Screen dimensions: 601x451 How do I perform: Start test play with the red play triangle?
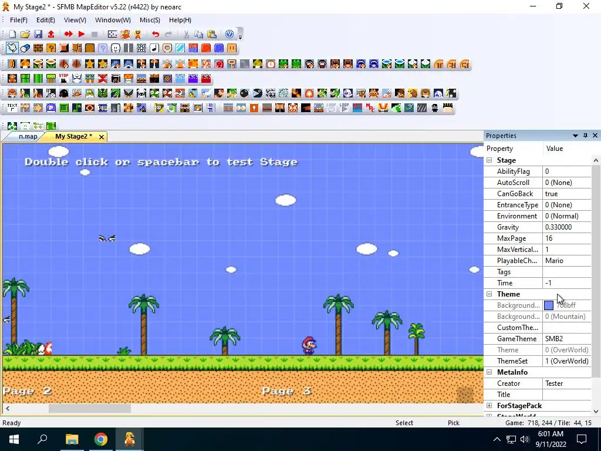81,34
